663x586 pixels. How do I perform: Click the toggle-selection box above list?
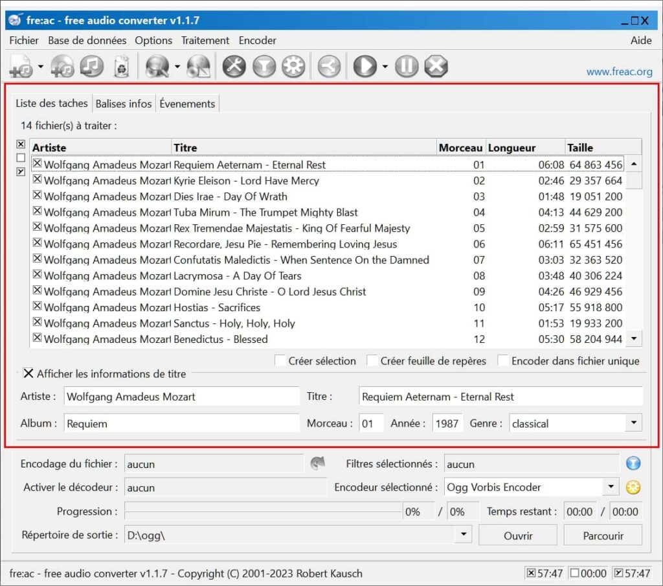[x=21, y=172]
